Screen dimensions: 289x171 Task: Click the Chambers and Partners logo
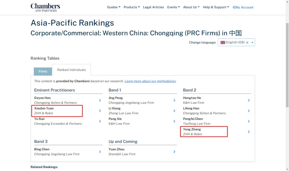[x=45, y=7]
